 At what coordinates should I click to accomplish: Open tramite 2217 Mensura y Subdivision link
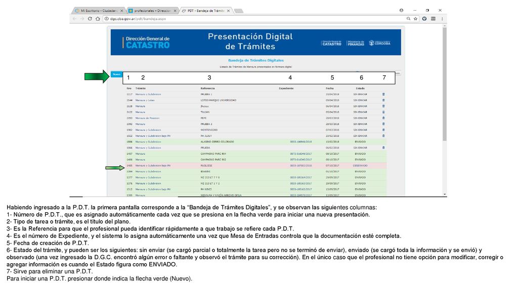(148, 94)
